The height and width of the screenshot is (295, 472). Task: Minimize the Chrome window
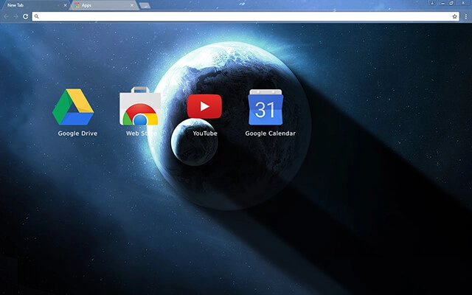pos(442,3)
